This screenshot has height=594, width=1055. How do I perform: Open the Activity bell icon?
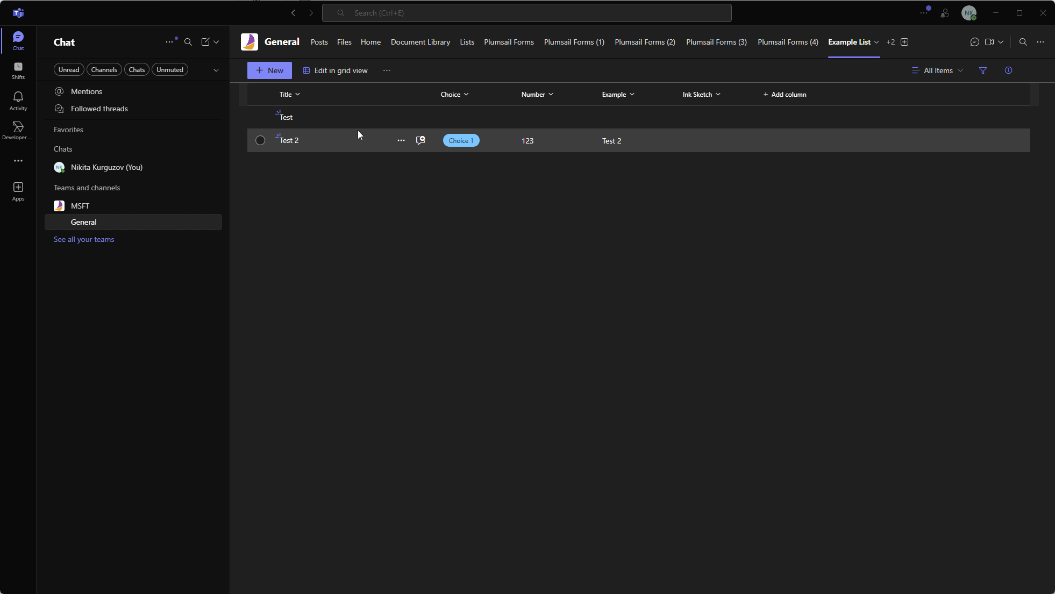(x=18, y=100)
